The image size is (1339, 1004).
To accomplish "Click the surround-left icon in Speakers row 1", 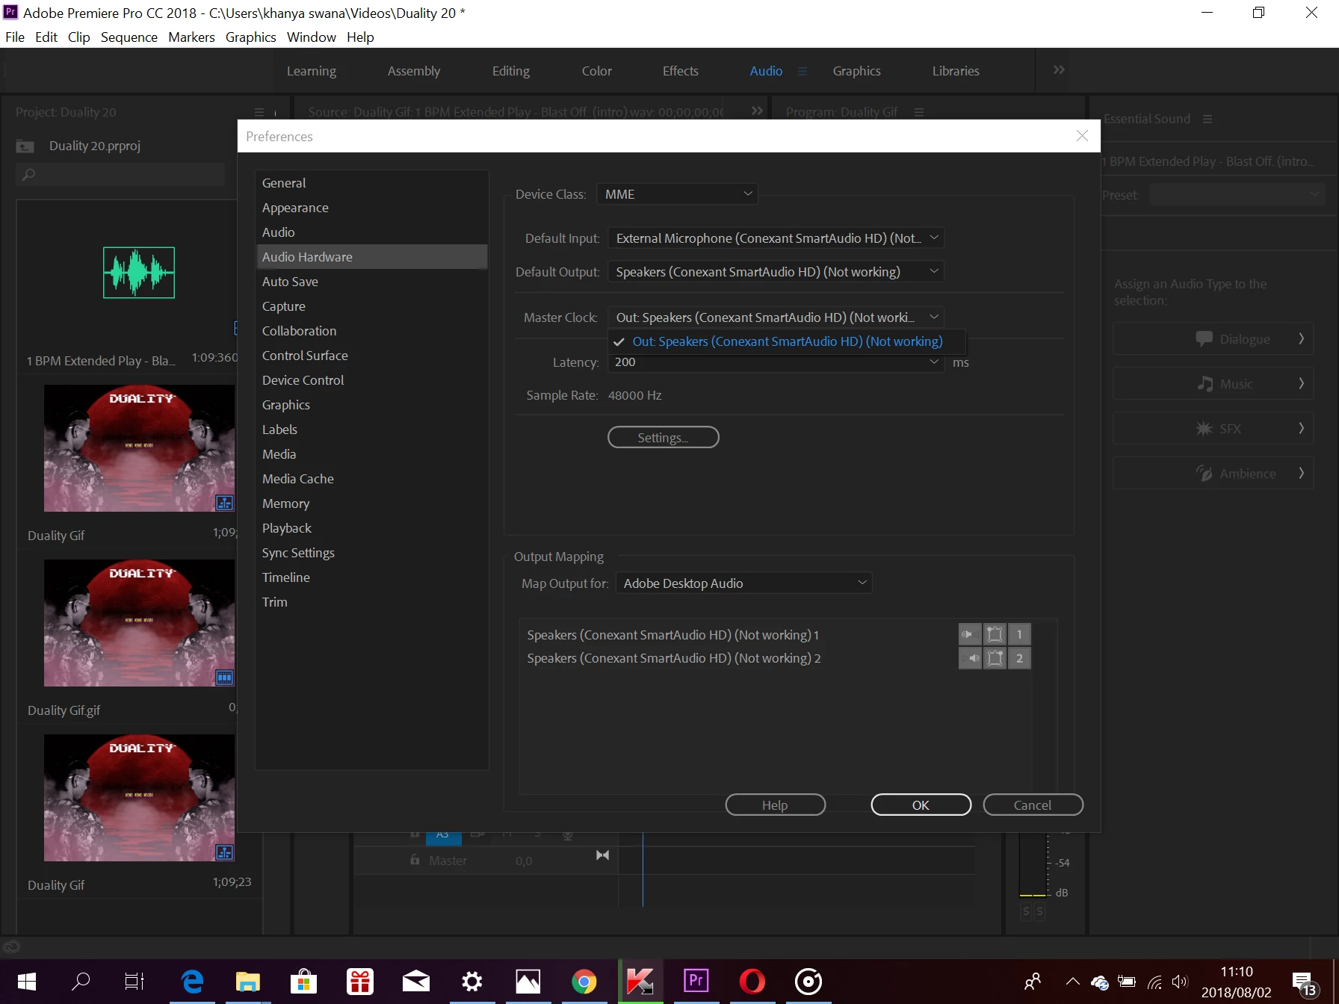I will pos(995,634).
